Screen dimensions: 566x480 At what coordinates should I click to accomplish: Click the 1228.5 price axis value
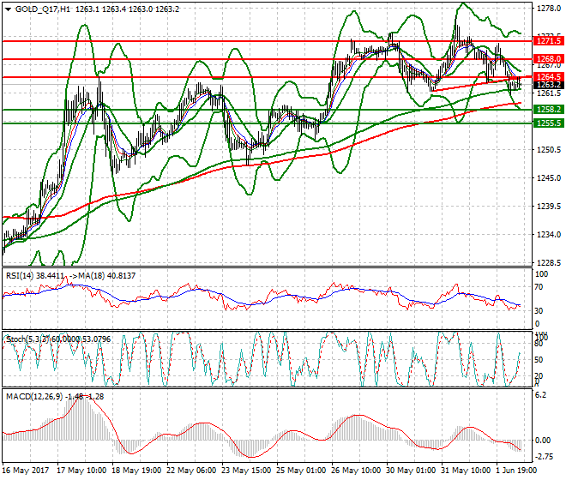[549, 263]
